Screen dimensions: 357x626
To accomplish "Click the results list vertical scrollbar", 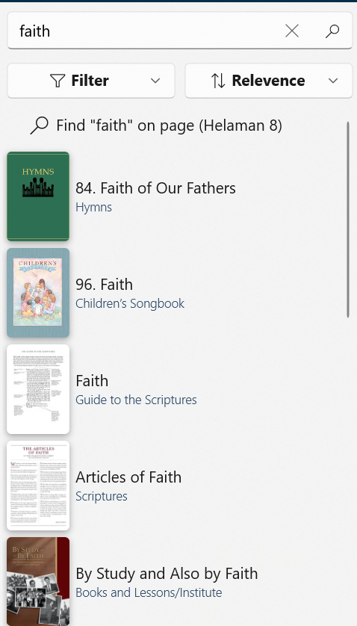I will pos(348,220).
